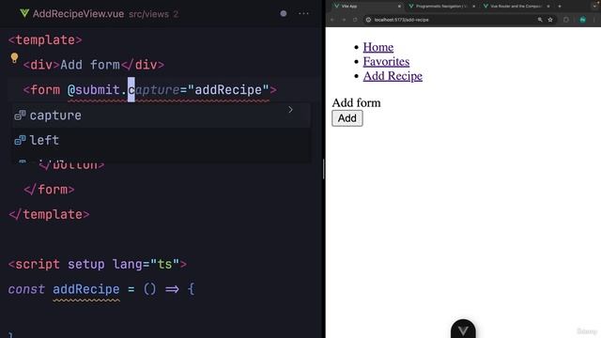This screenshot has height=338, width=601.
Task: Click the zoom magnifier icon in address bar
Action: pyautogui.click(x=540, y=20)
